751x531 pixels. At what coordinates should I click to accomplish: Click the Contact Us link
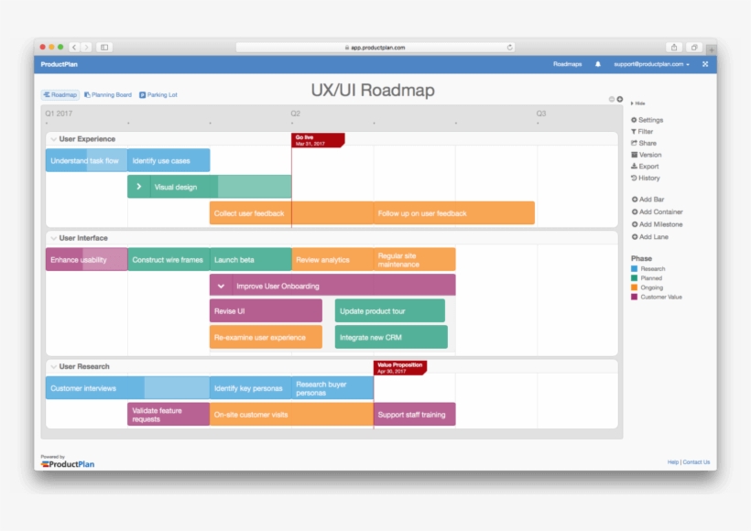click(x=697, y=463)
